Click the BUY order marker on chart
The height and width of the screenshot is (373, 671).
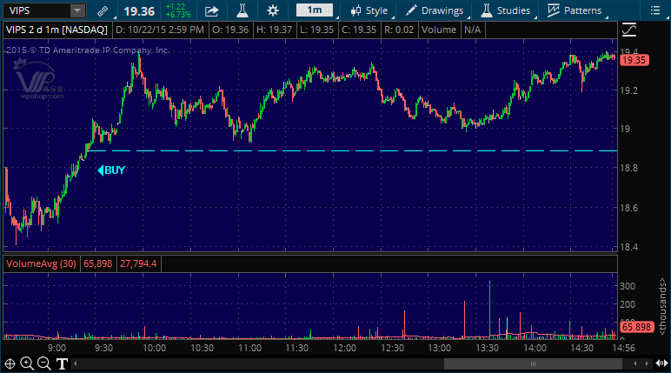click(x=111, y=170)
